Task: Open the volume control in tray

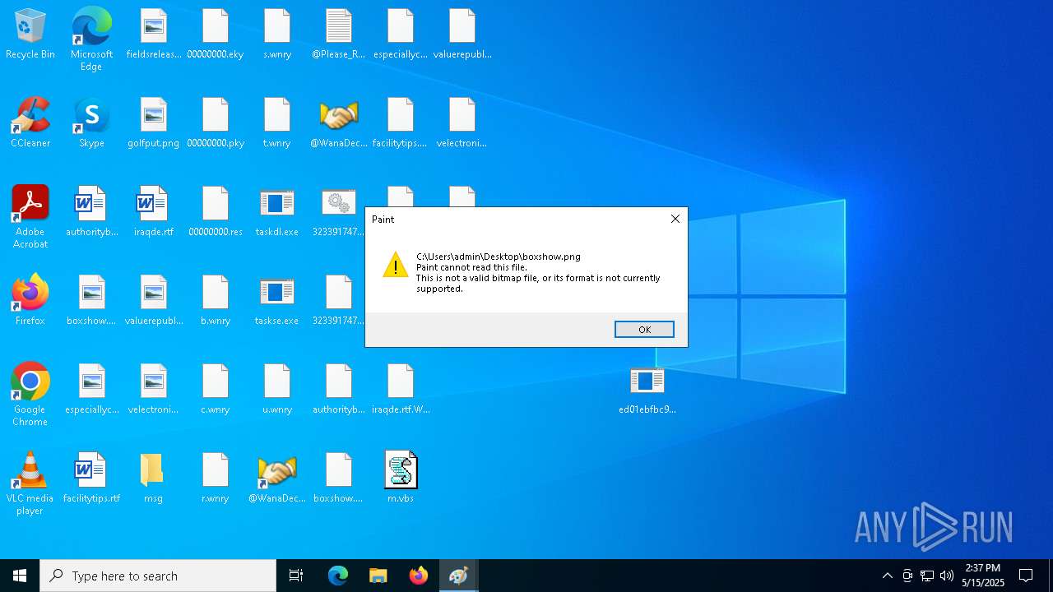Action: tap(947, 576)
